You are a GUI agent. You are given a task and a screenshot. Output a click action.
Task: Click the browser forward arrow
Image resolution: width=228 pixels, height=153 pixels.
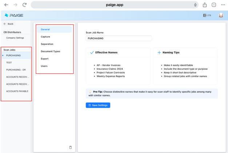pos(15,5)
